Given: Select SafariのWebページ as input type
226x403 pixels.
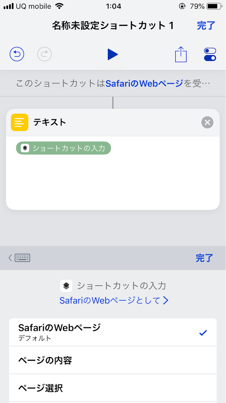Looking at the screenshot, I should [x=113, y=332].
